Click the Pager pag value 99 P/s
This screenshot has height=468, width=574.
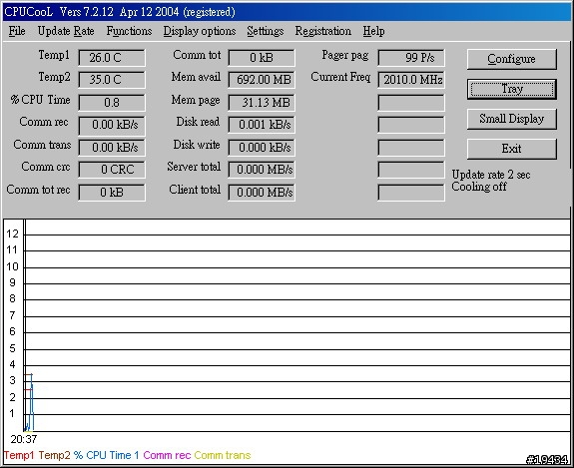pos(411,58)
